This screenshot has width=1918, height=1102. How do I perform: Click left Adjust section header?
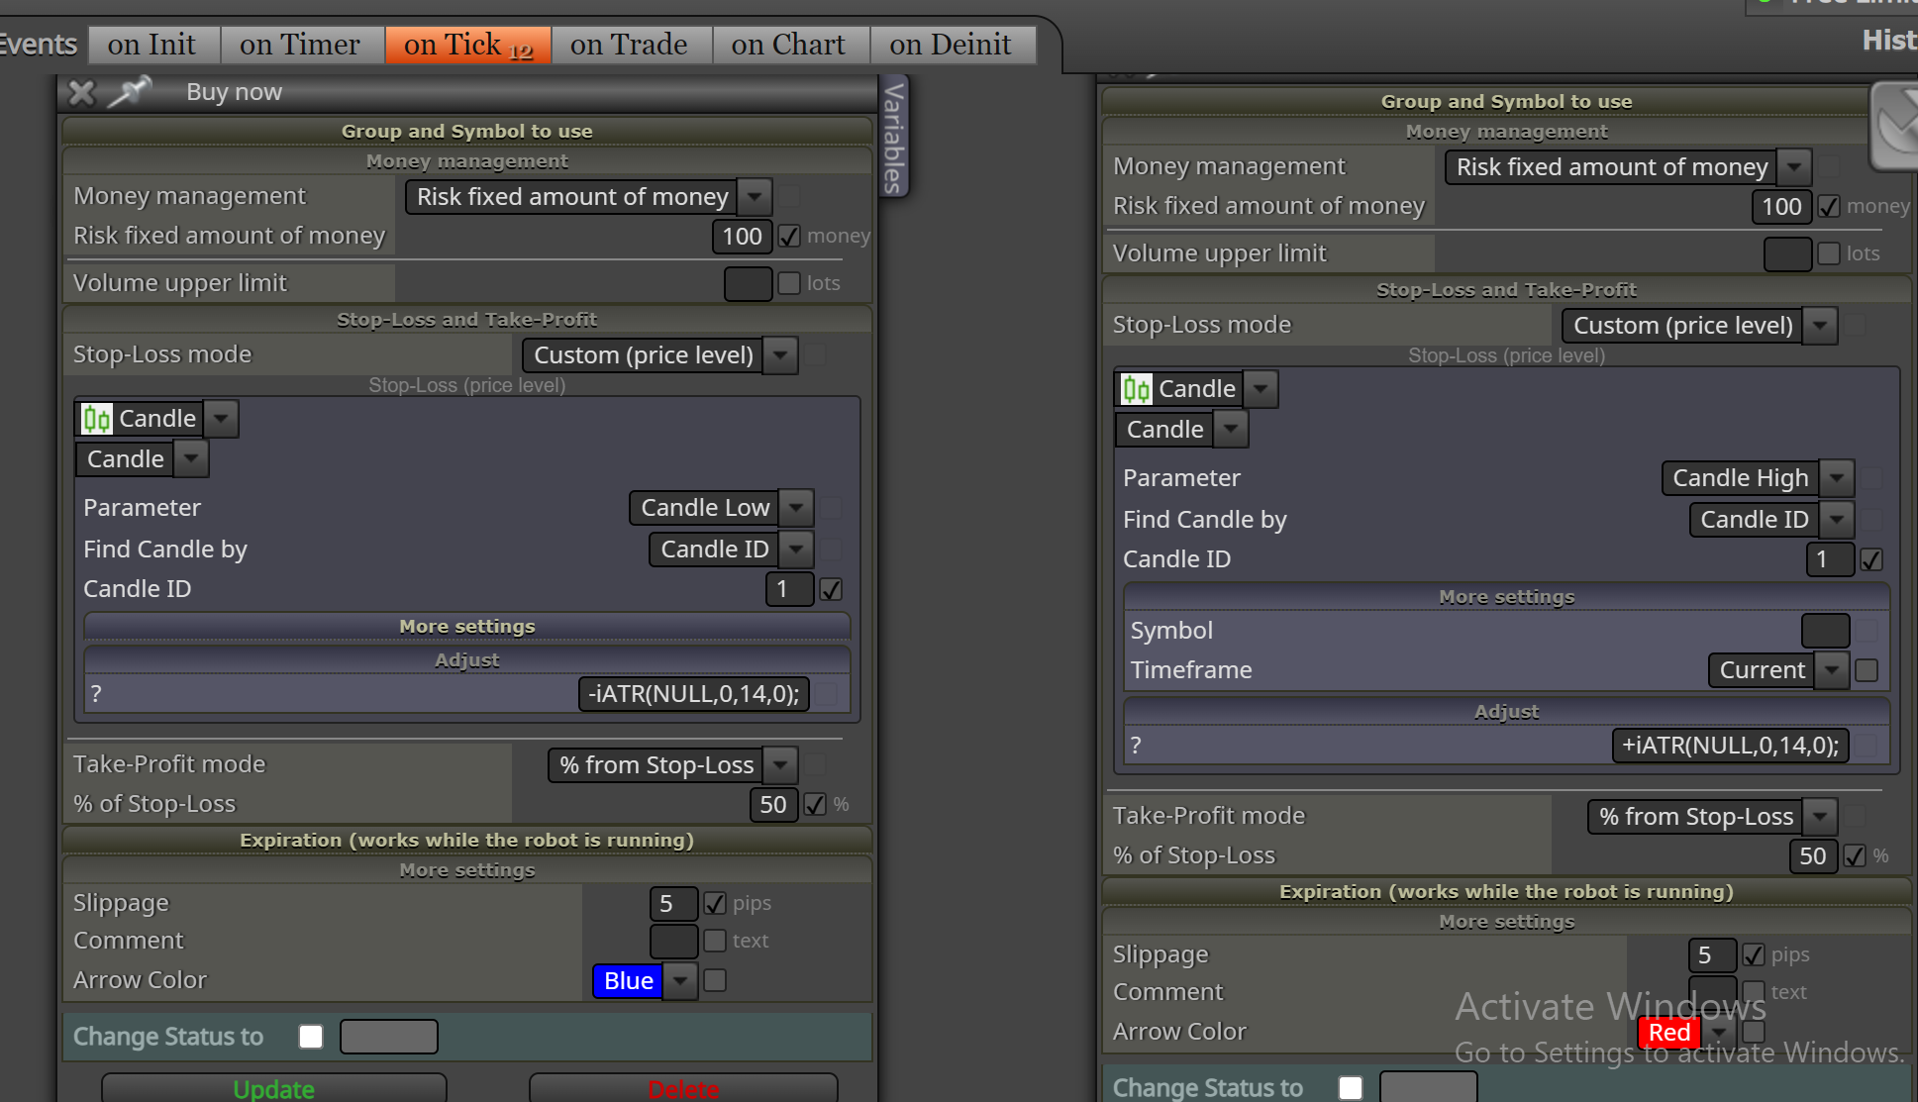[x=467, y=660]
